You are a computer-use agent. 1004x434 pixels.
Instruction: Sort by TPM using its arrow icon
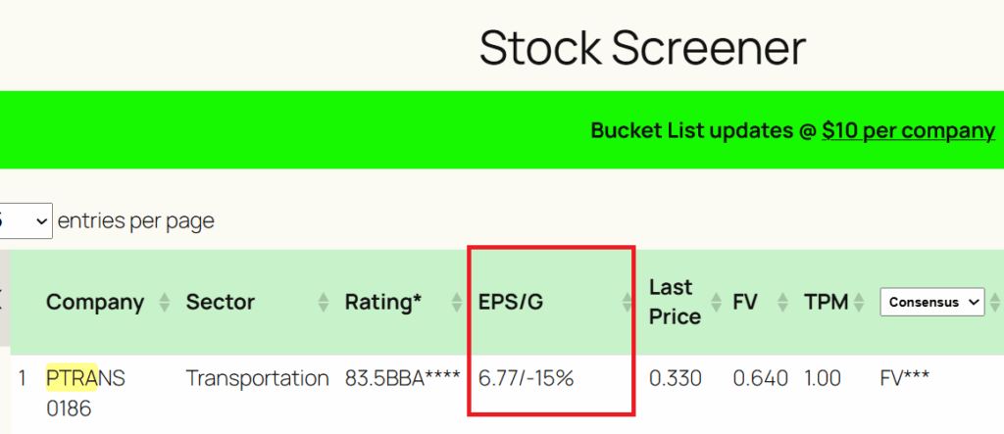860,303
